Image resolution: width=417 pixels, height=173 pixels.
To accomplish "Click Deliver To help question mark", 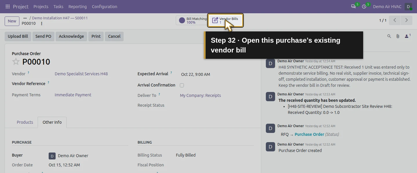I will pyautogui.click(x=159, y=95).
